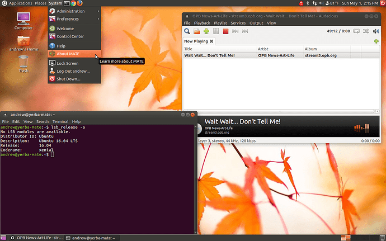The image size is (386, 241).
Task: Open Control Center from the System menu
Action: pos(74,36)
